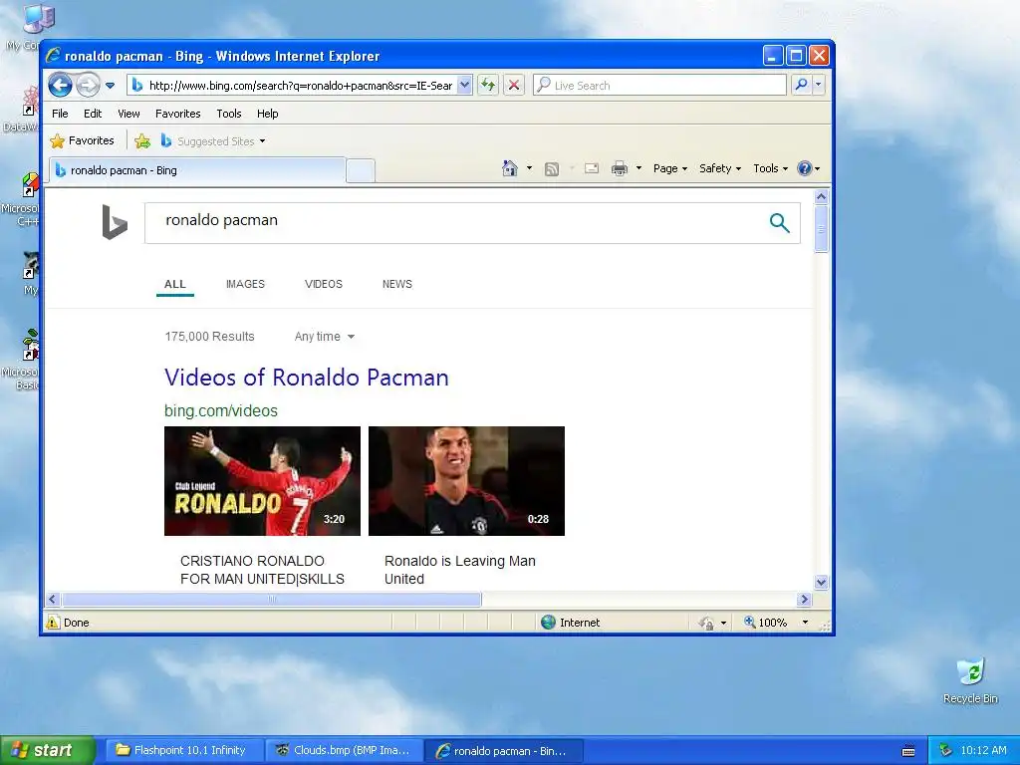Open the Edit menu
Image resolution: width=1020 pixels, height=765 pixels.
point(93,114)
